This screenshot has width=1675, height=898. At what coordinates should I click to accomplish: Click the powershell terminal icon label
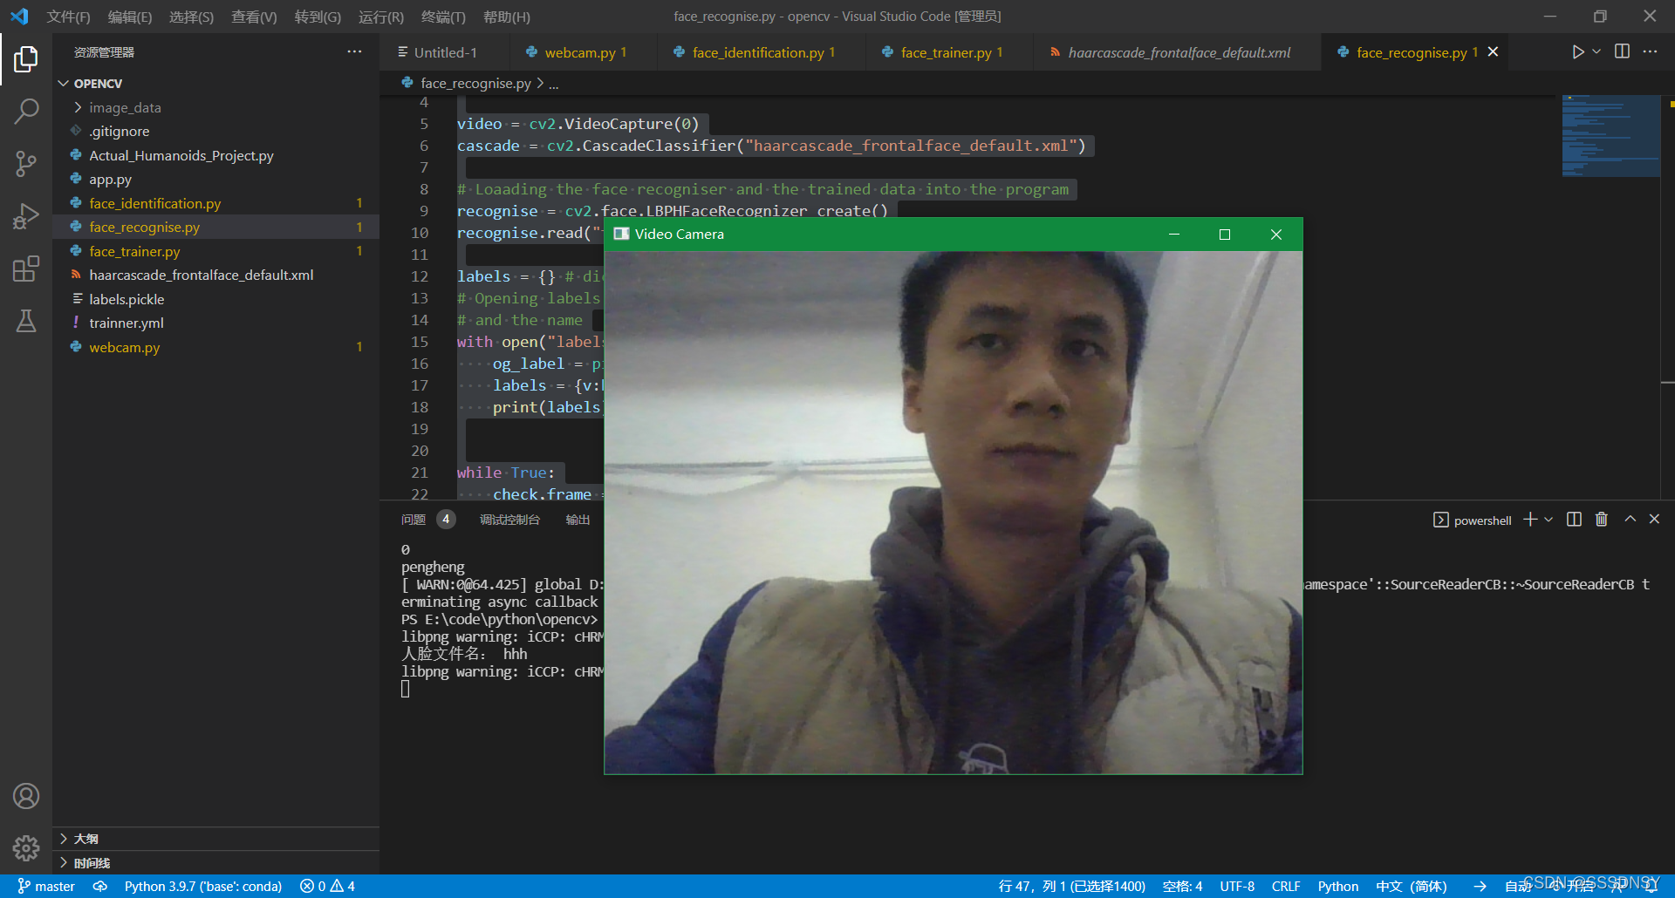(1473, 520)
